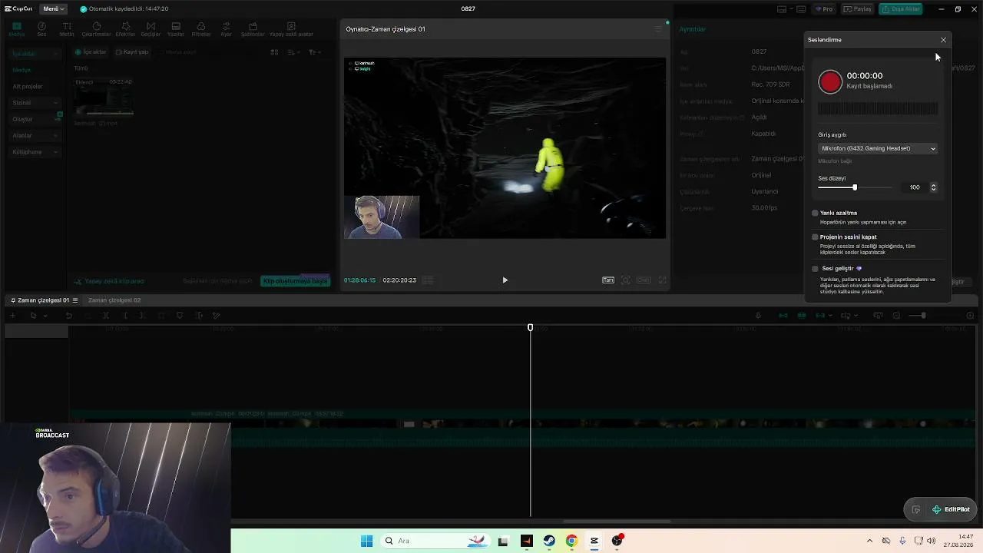Open the Filtreler filters panel
Image resolution: width=983 pixels, height=553 pixels.
pos(200,29)
